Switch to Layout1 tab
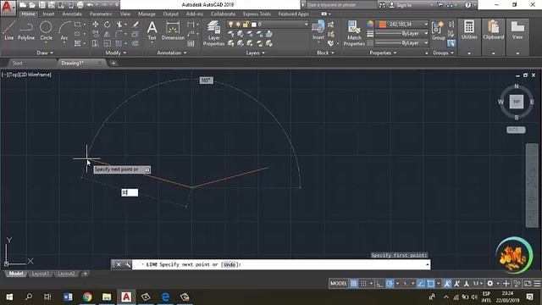The width and height of the screenshot is (542, 305). (x=40, y=274)
